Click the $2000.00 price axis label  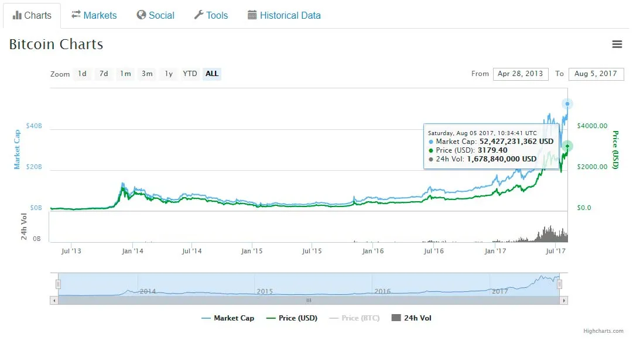pyautogui.click(x=592, y=167)
